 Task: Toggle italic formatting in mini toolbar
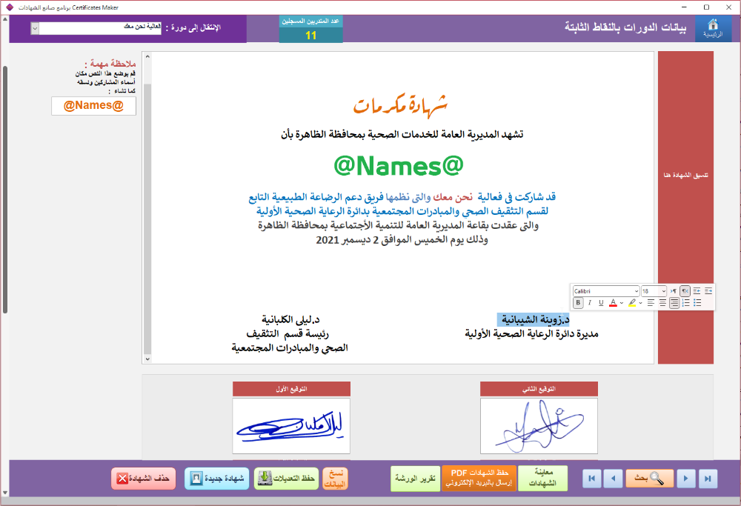click(590, 303)
